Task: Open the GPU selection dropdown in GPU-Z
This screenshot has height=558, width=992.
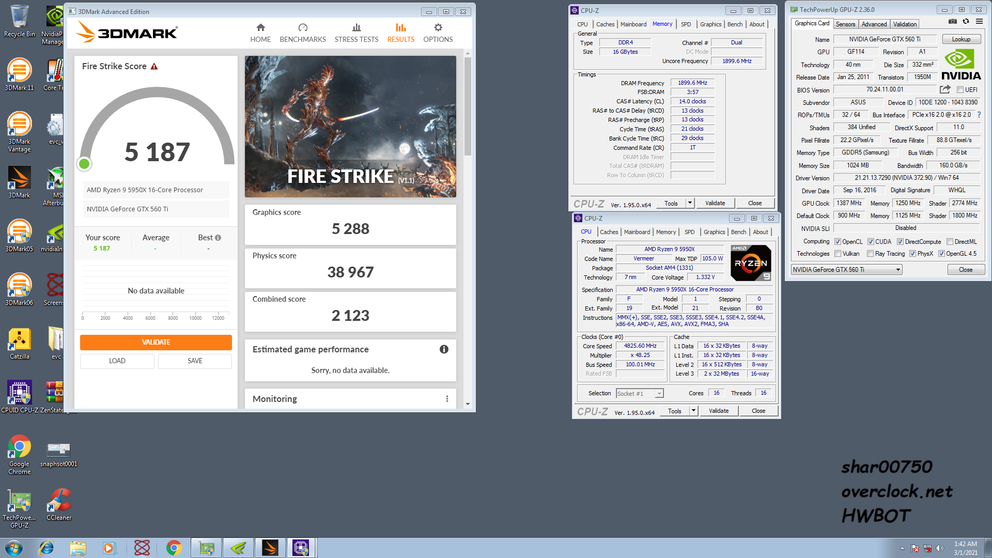Action: pyautogui.click(x=846, y=270)
